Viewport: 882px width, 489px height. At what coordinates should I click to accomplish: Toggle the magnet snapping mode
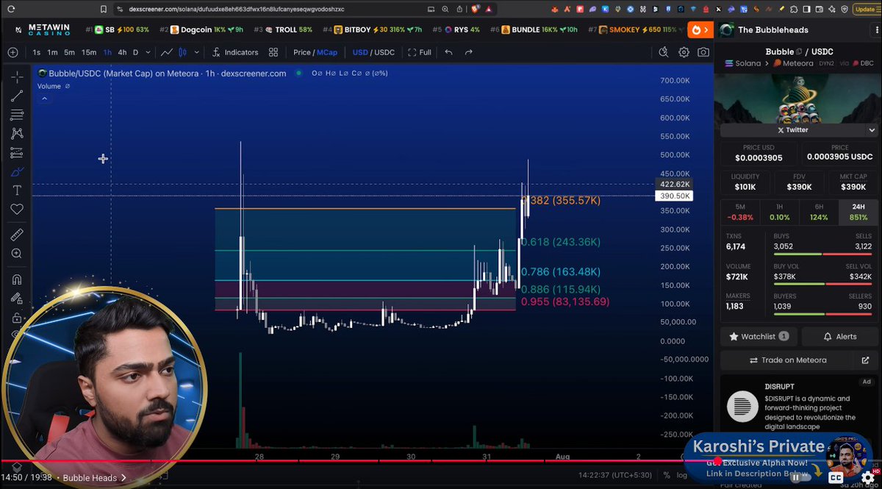pyautogui.click(x=17, y=279)
